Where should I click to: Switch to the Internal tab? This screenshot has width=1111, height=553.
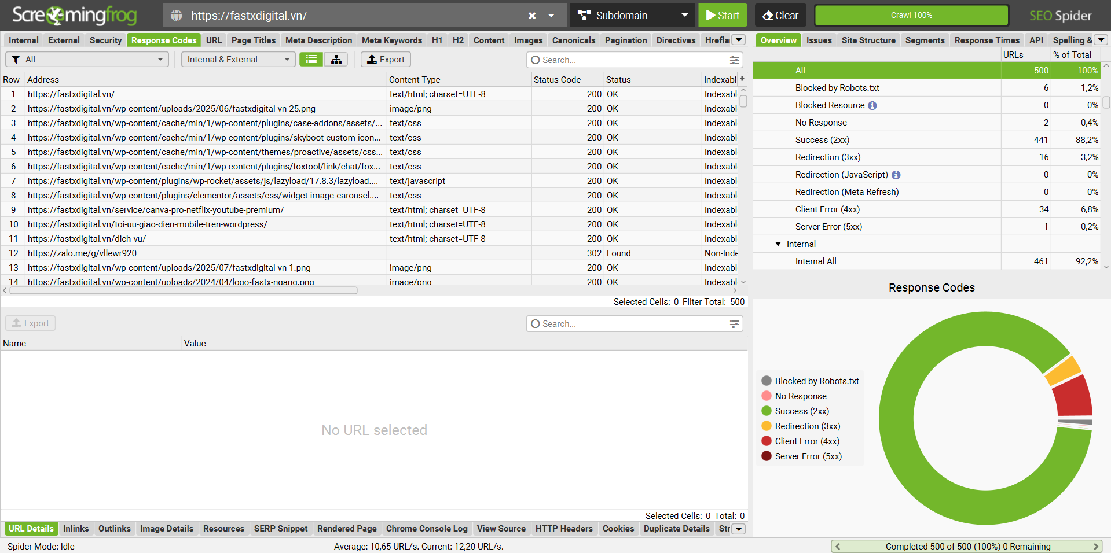pyautogui.click(x=24, y=40)
